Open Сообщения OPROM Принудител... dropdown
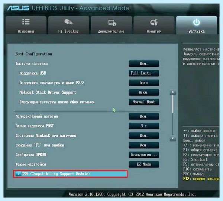Image resolution: width=223 pixels, height=201 pixels. click(144, 155)
